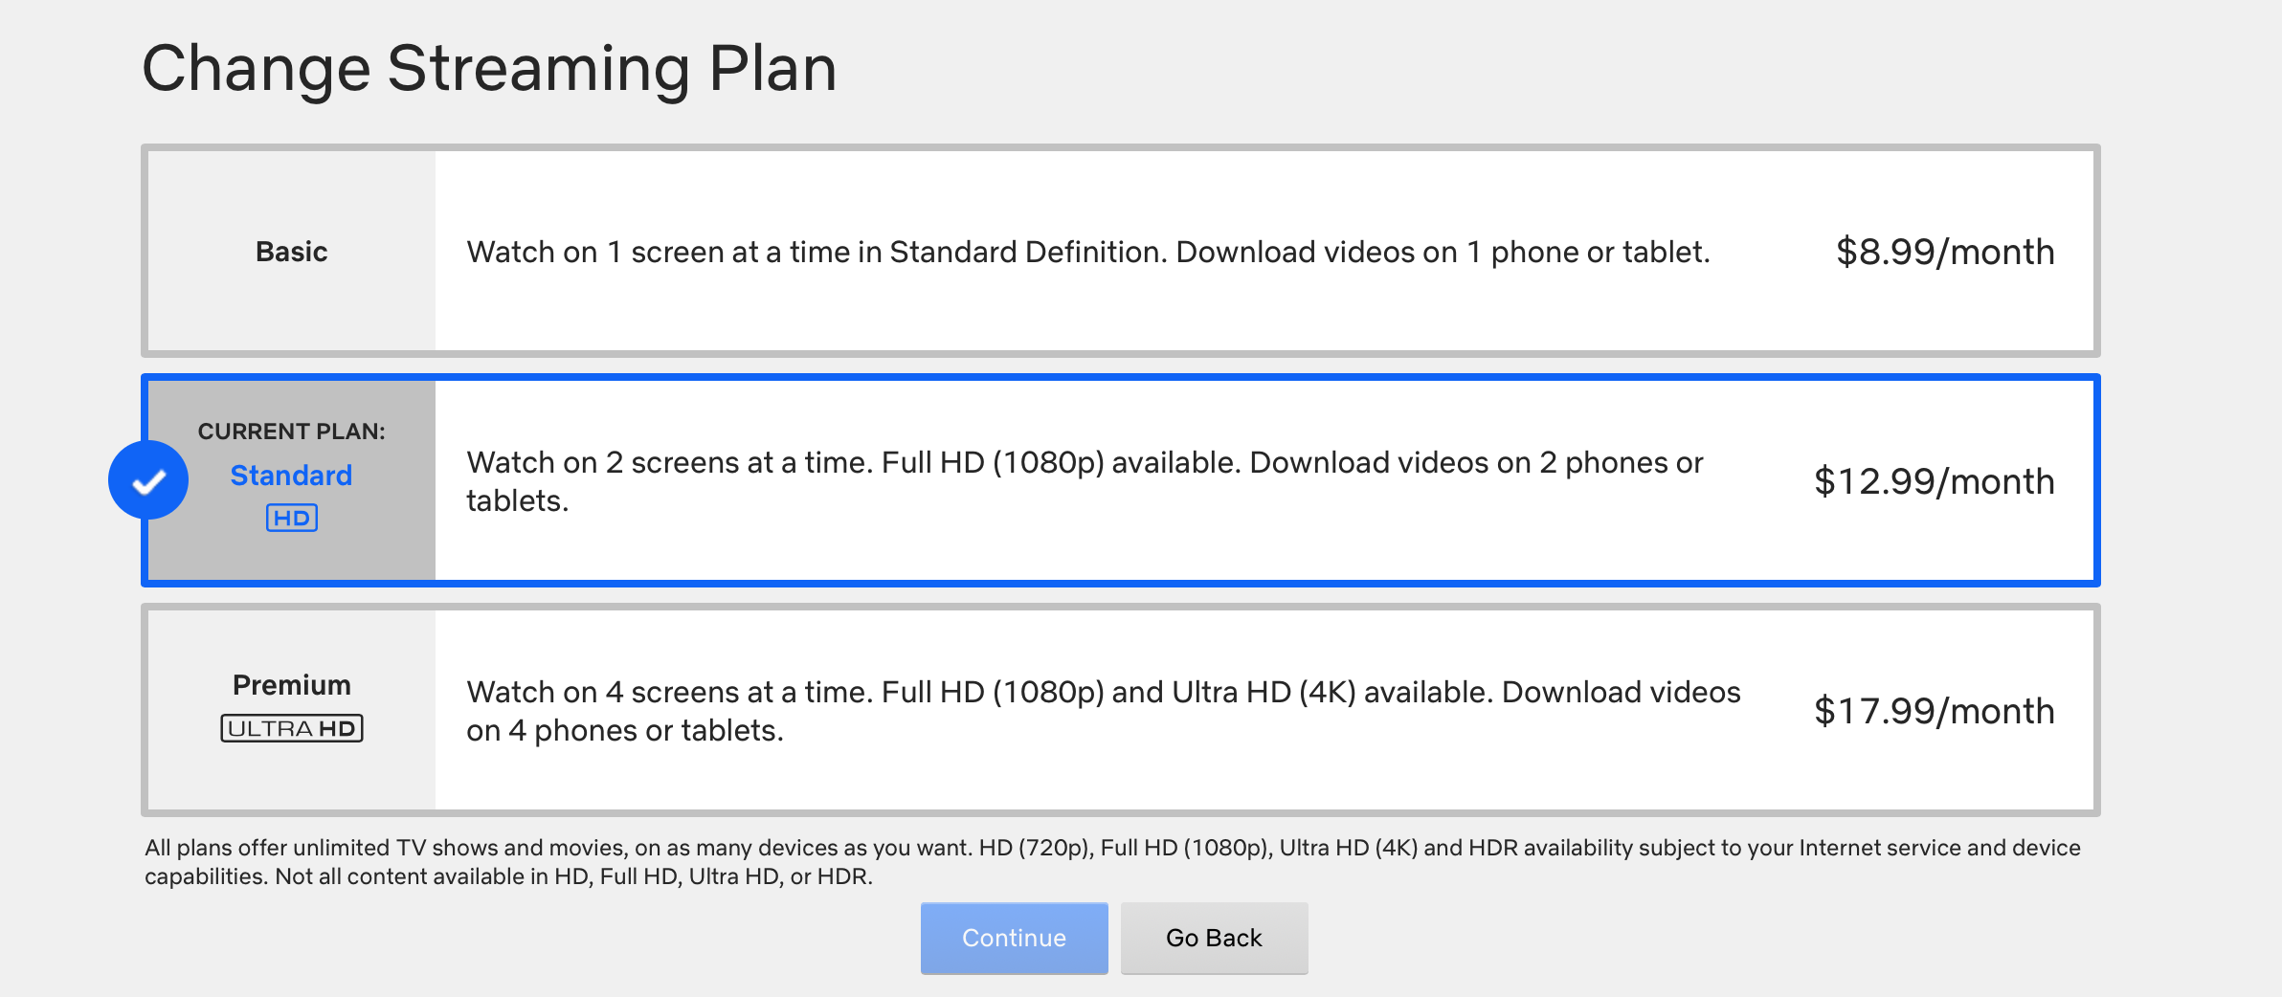Click the Premium plan name label
Screen dimensions: 2282x997
point(292,685)
